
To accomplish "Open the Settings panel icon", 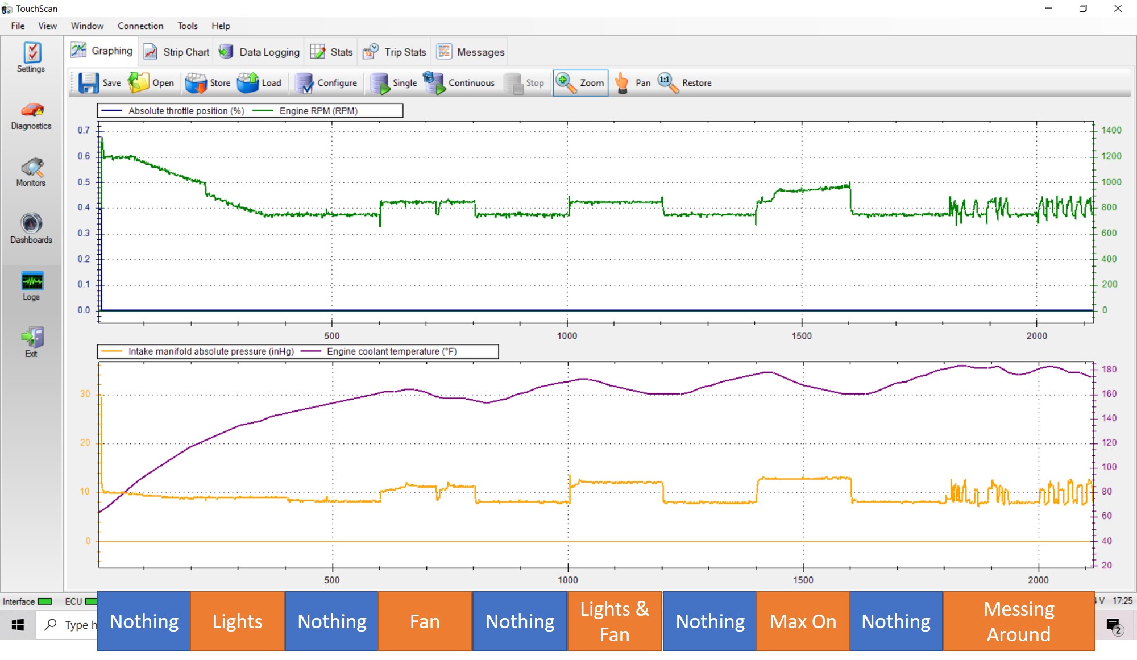I will click(x=31, y=57).
